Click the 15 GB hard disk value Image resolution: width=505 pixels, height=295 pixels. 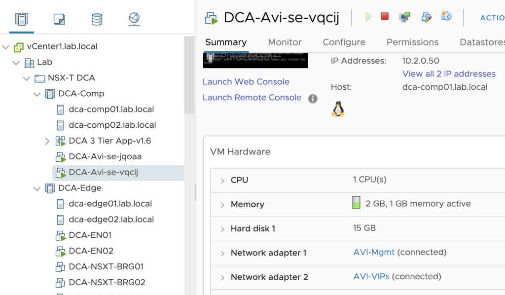[x=364, y=228]
